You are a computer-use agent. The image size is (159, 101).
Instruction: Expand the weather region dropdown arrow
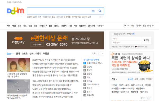coord(153,26)
